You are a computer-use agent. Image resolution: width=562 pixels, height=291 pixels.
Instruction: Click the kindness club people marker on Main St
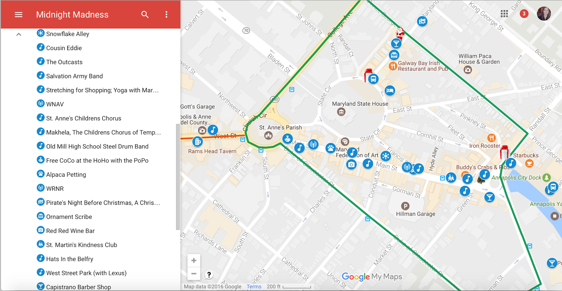click(x=451, y=178)
